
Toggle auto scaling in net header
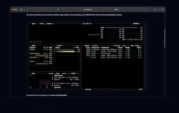coord(57,74)
